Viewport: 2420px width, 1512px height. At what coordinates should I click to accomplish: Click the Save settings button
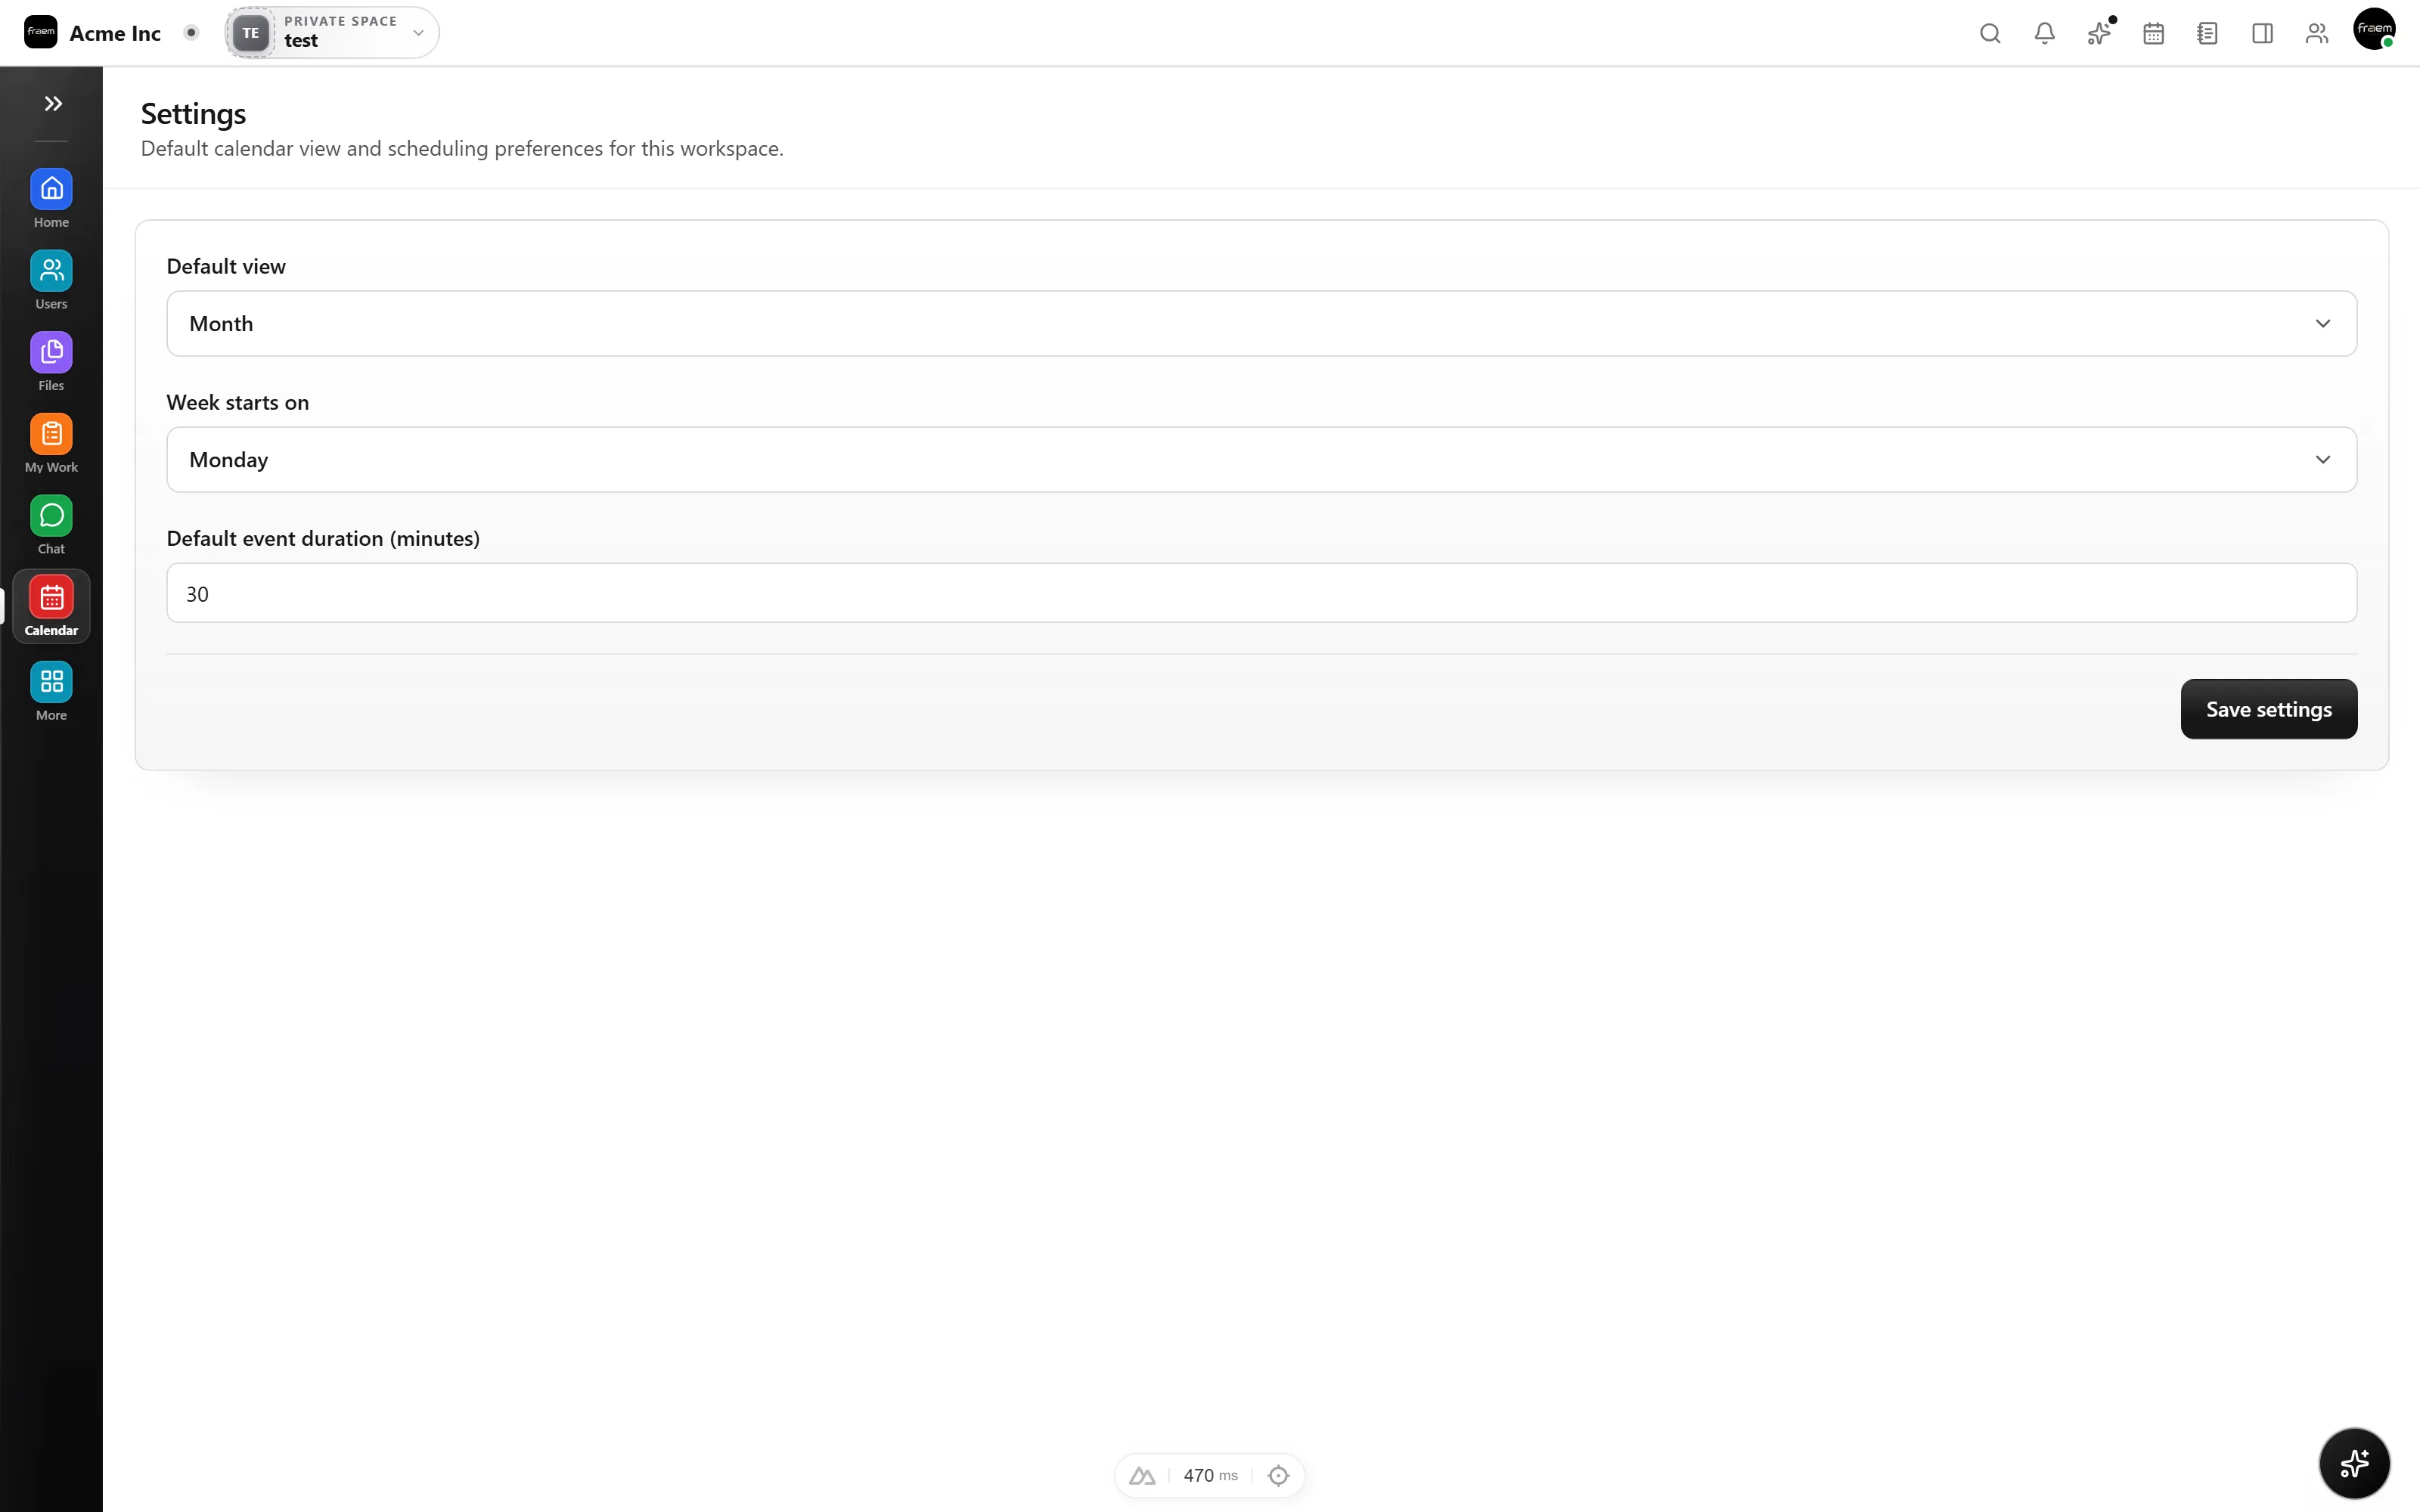[2268, 709]
